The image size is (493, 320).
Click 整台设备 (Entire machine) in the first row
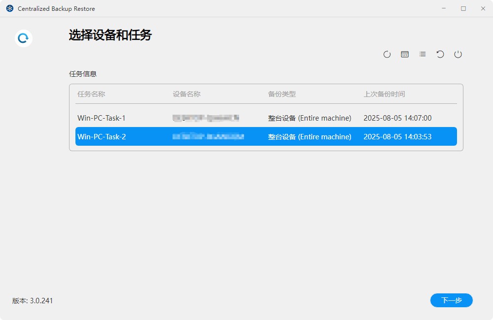coord(309,118)
